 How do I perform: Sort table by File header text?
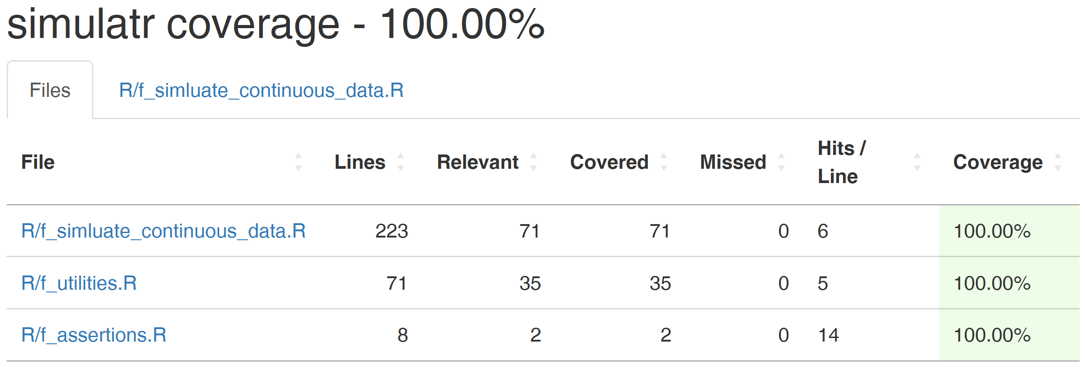(x=38, y=162)
